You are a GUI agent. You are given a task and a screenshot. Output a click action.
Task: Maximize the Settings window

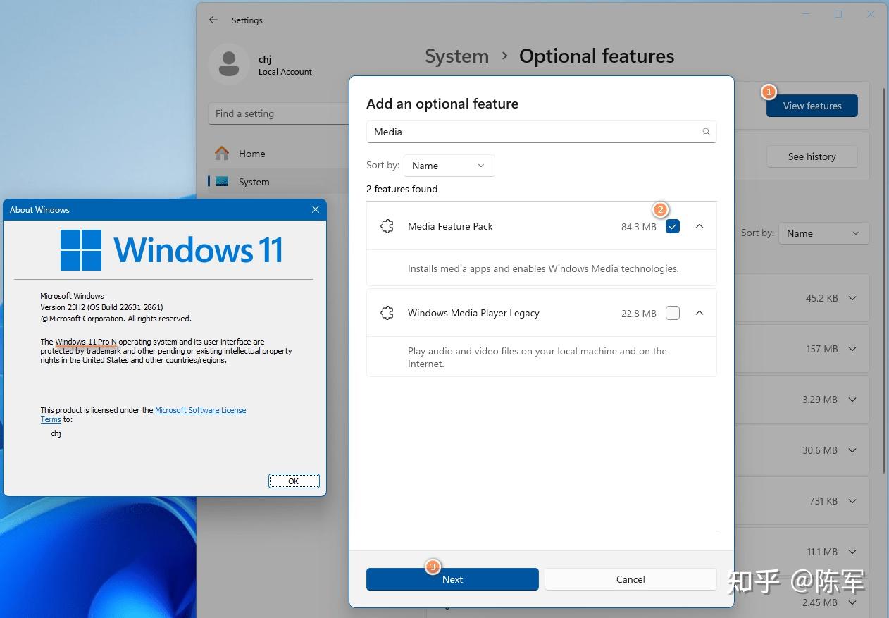838,14
